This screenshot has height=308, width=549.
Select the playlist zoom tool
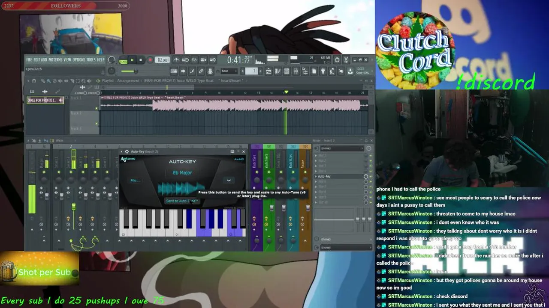point(83,80)
